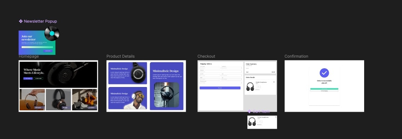Select the Order Summary heading

(x=251, y=64)
